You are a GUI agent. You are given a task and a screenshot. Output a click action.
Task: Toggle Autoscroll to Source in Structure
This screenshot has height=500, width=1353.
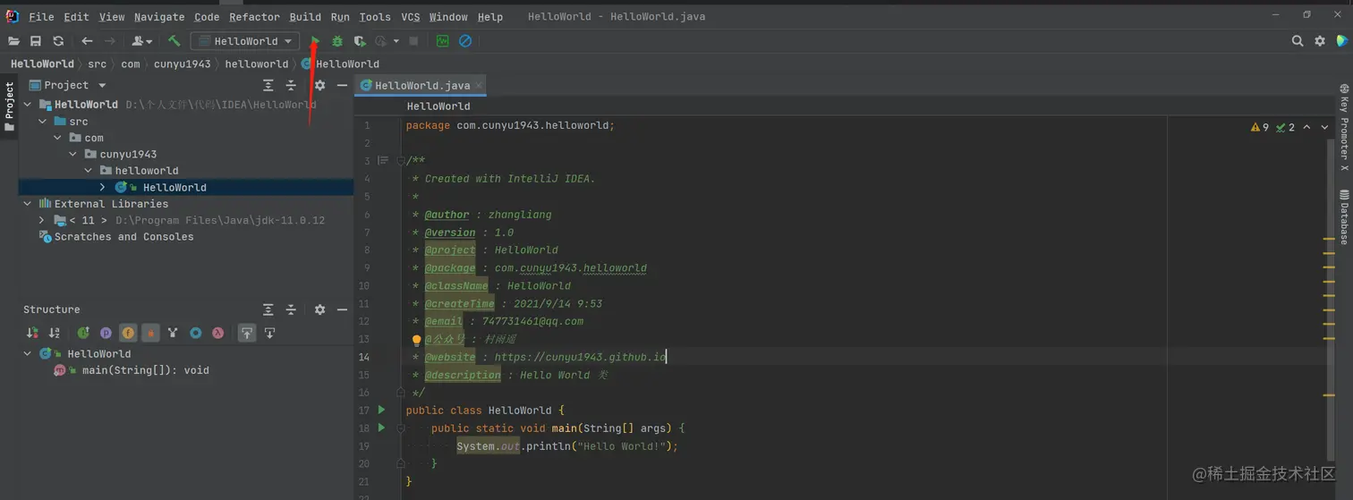click(x=247, y=333)
